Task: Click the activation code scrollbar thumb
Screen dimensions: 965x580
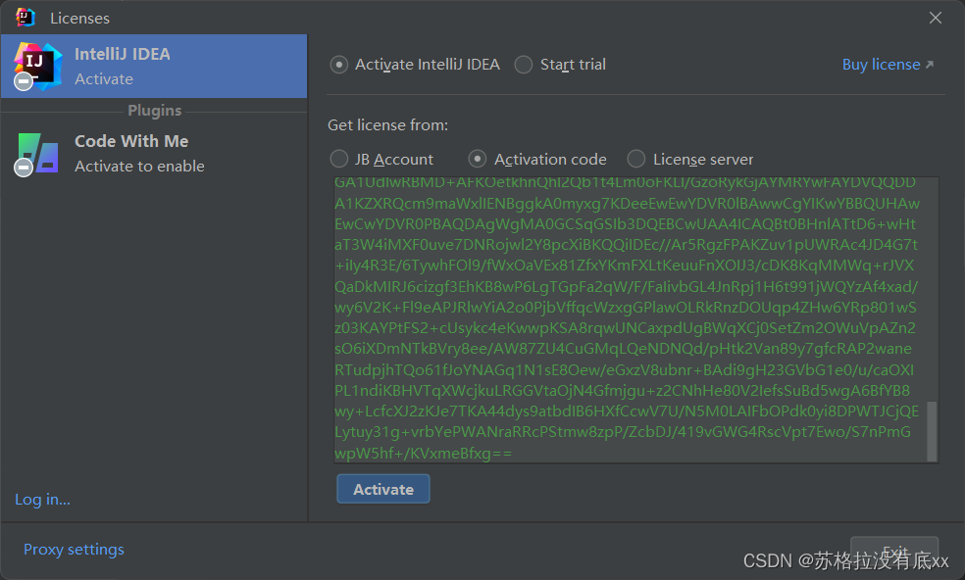Action: (x=933, y=431)
